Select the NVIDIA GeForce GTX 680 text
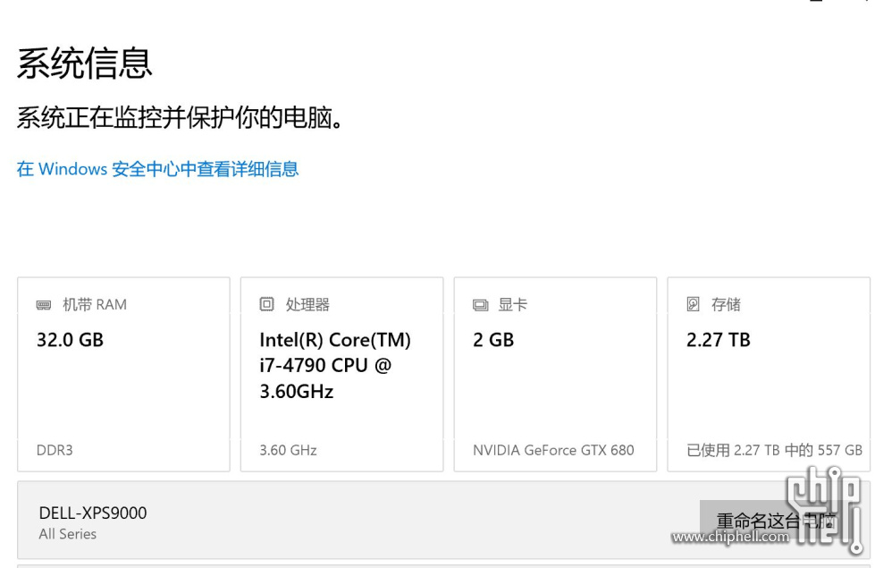 553,450
